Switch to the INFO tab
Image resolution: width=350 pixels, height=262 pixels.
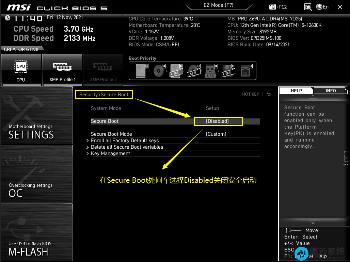pos(330,91)
